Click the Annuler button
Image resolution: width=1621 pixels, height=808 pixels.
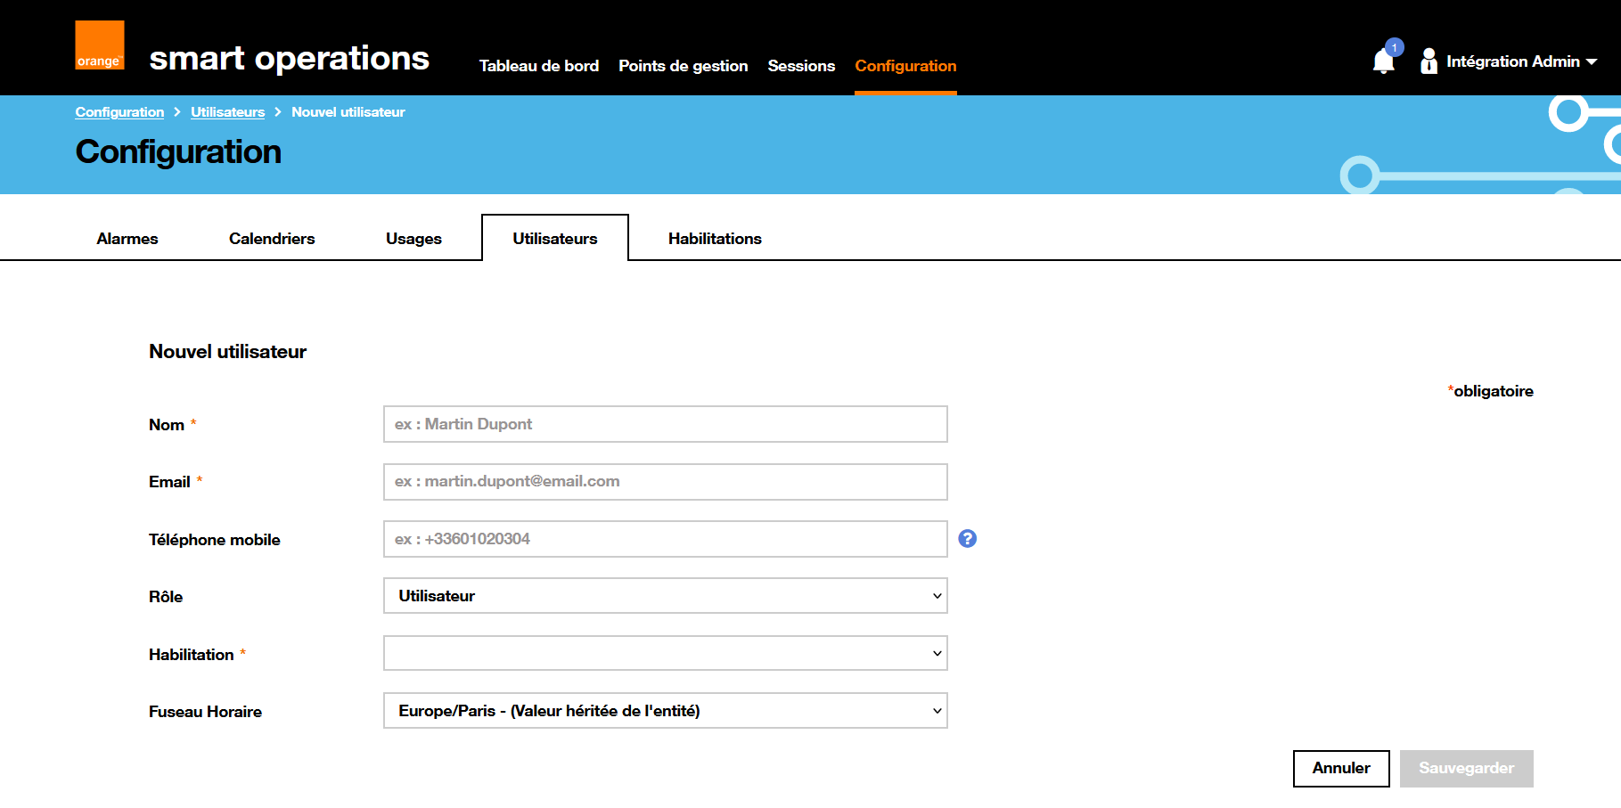[1340, 768]
